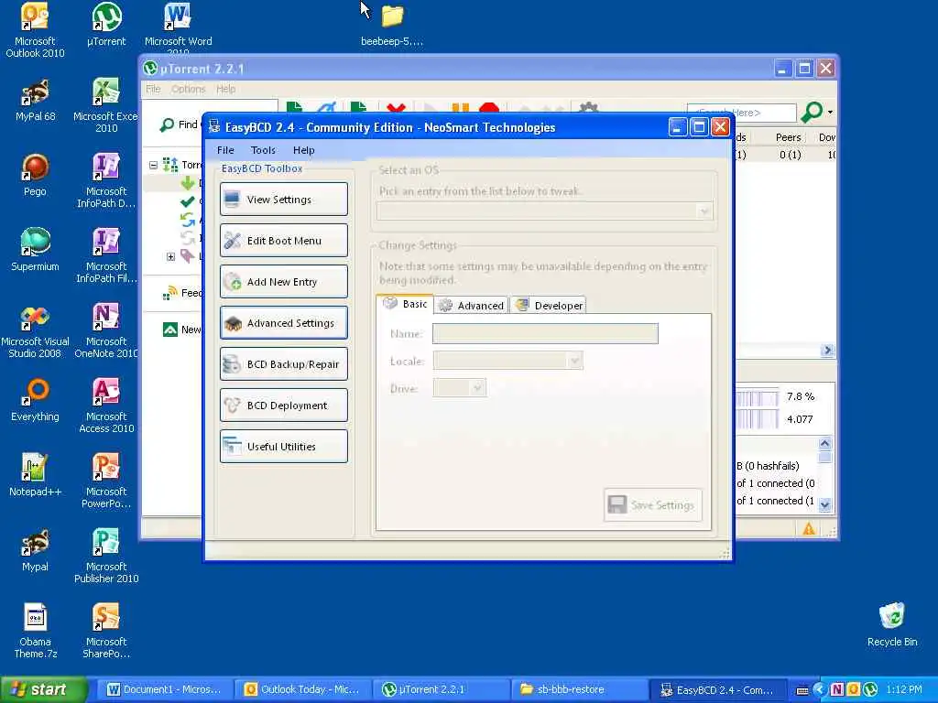938x703 pixels.
Task: Select the Everything desktop icon
Action: click(x=35, y=401)
